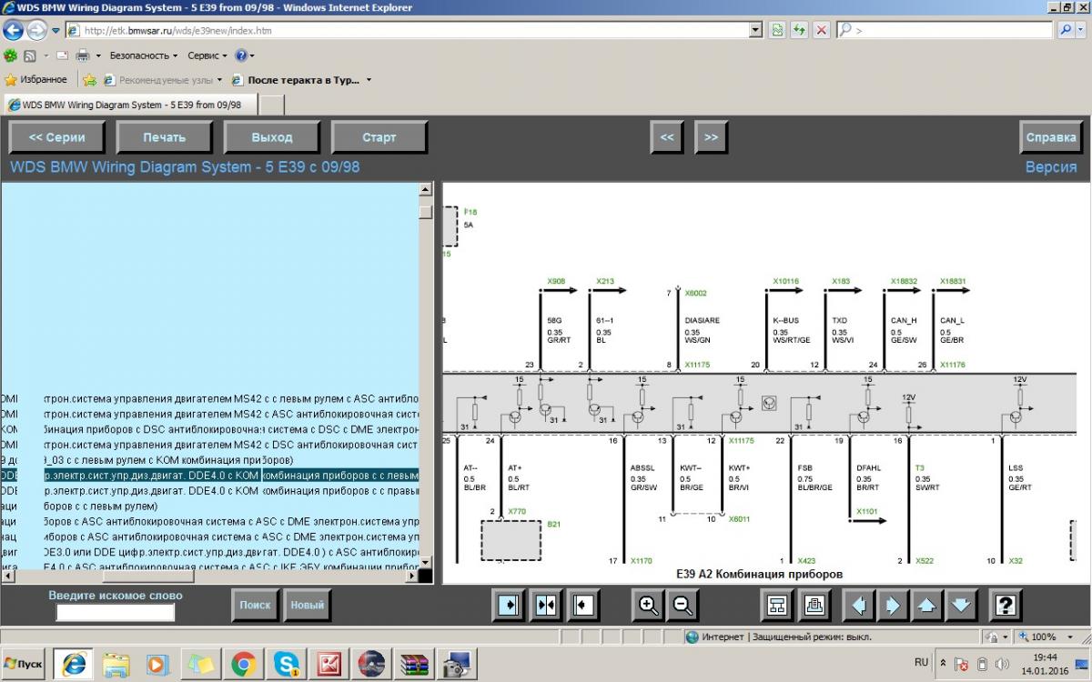The height and width of the screenshot is (682, 1092).
Task: Open the Пуск start menu
Action: (x=25, y=665)
